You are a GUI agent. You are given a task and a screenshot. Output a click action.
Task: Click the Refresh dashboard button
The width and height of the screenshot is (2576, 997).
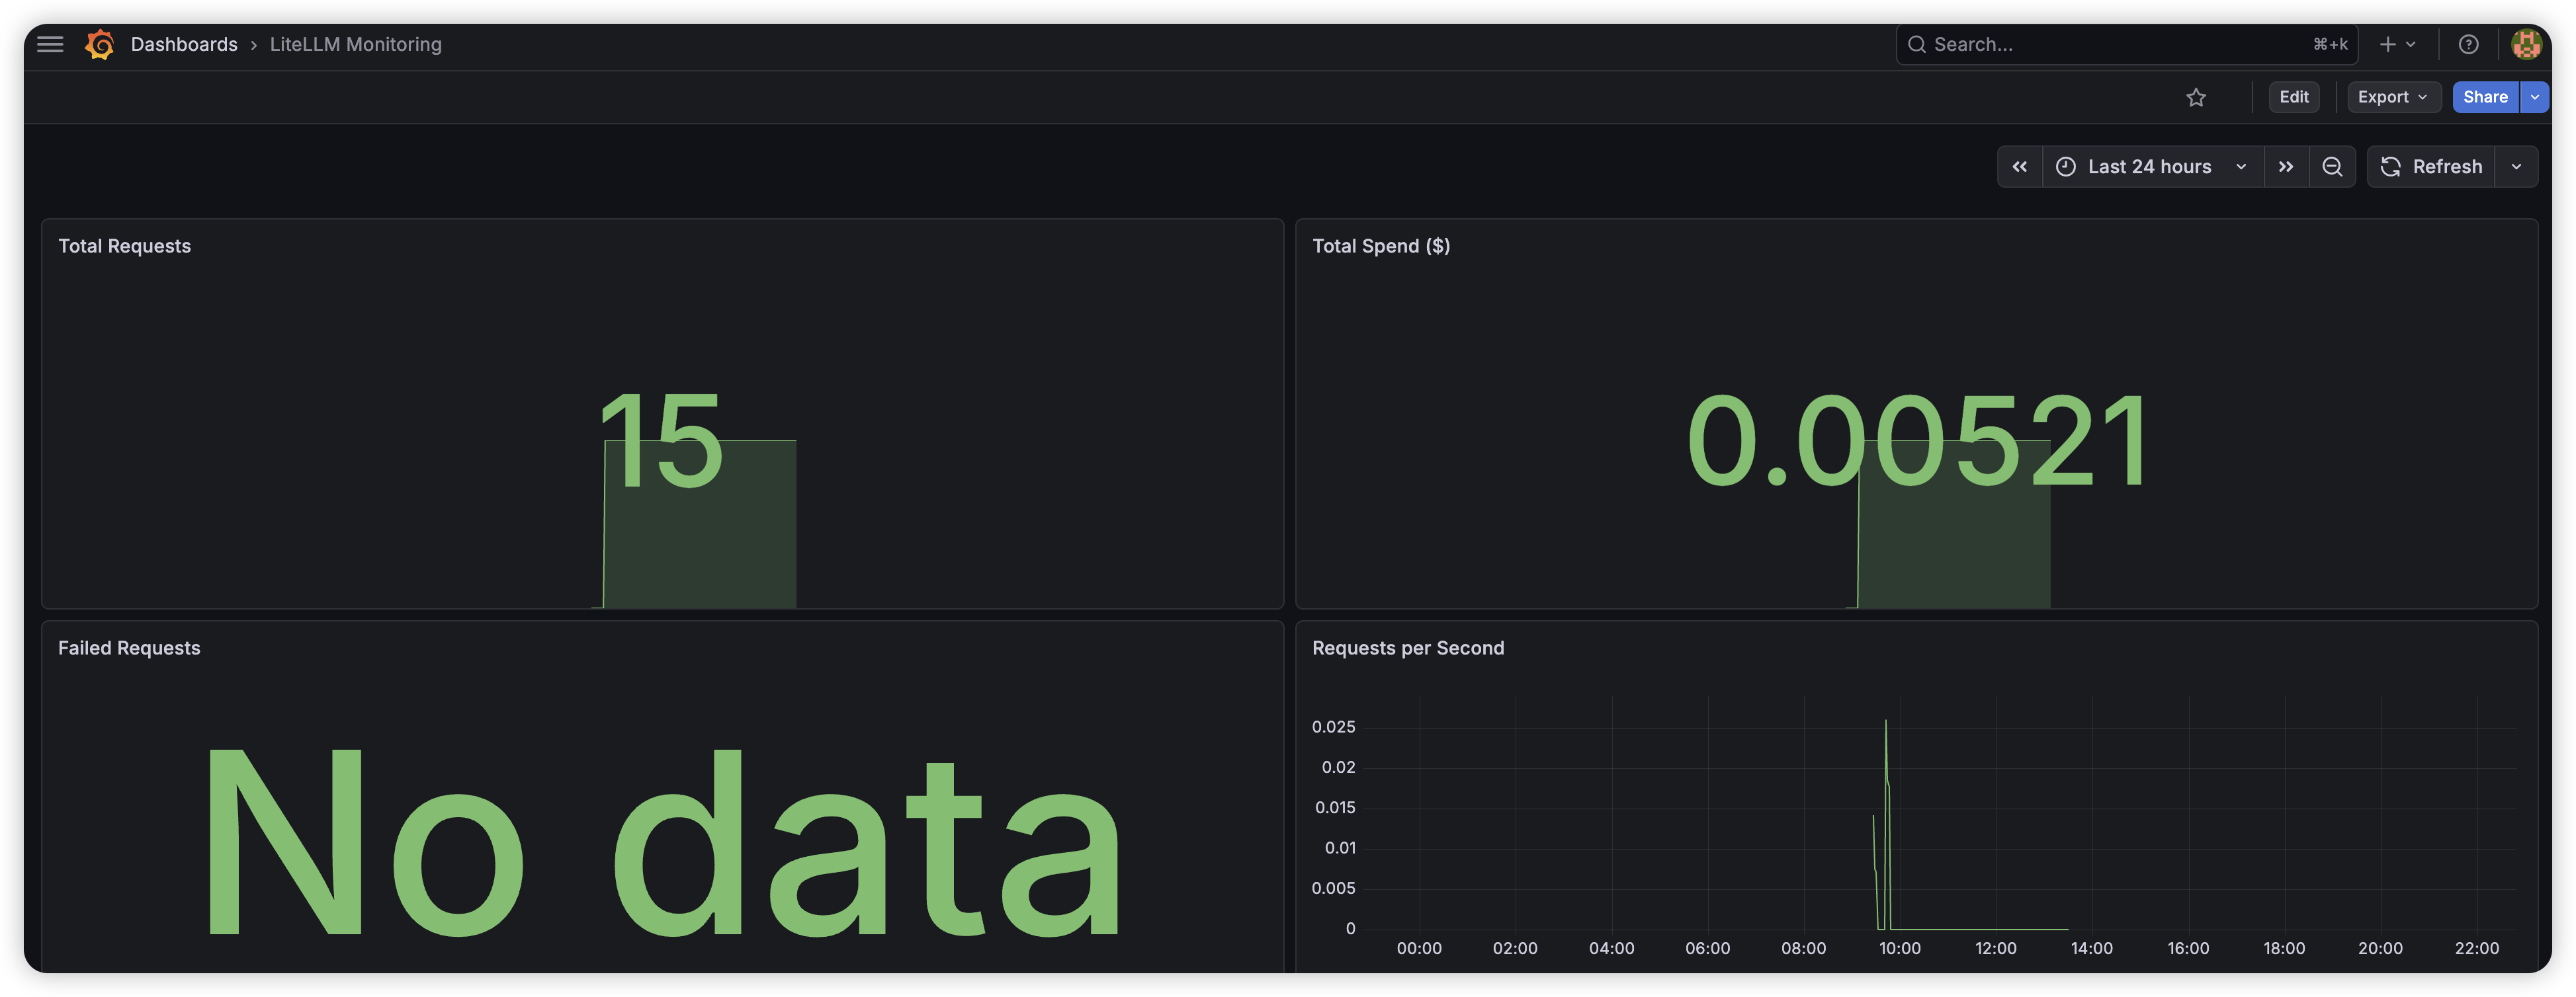coord(2431,167)
